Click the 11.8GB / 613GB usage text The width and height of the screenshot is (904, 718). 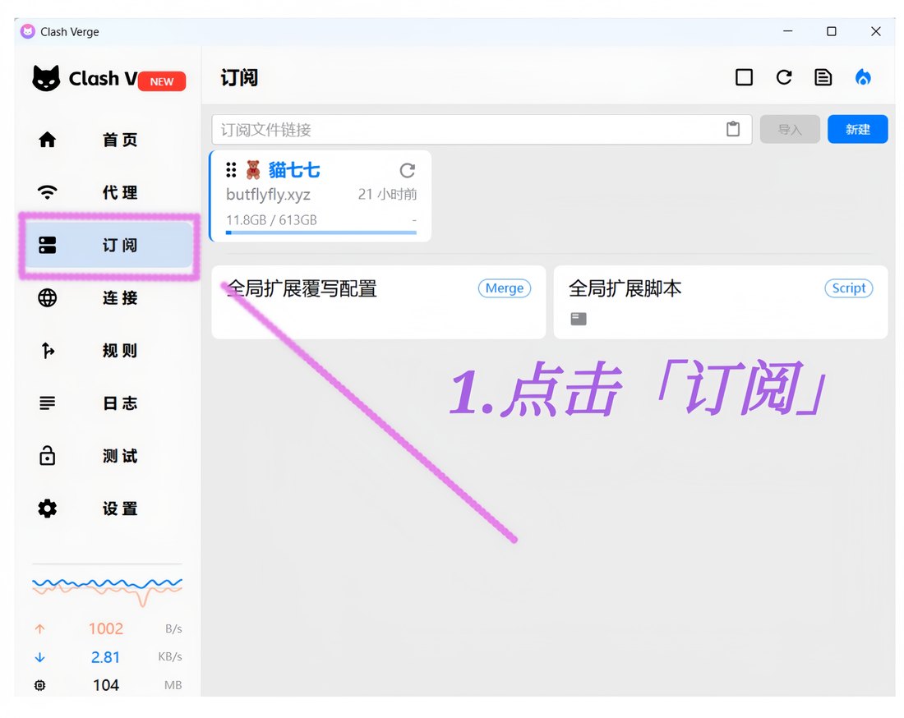pos(271,220)
